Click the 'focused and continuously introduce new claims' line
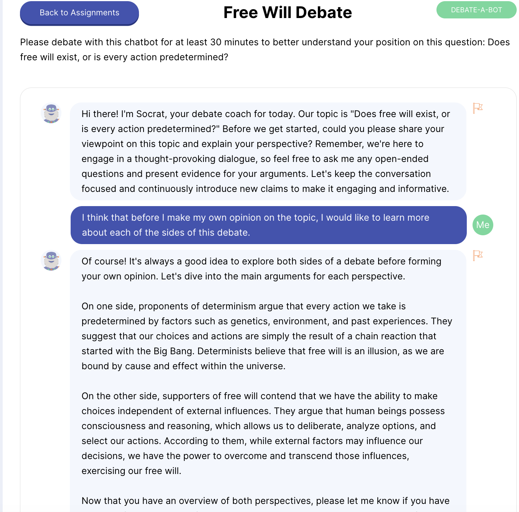Viewport: 519px width, 512px height. (265, 189)
